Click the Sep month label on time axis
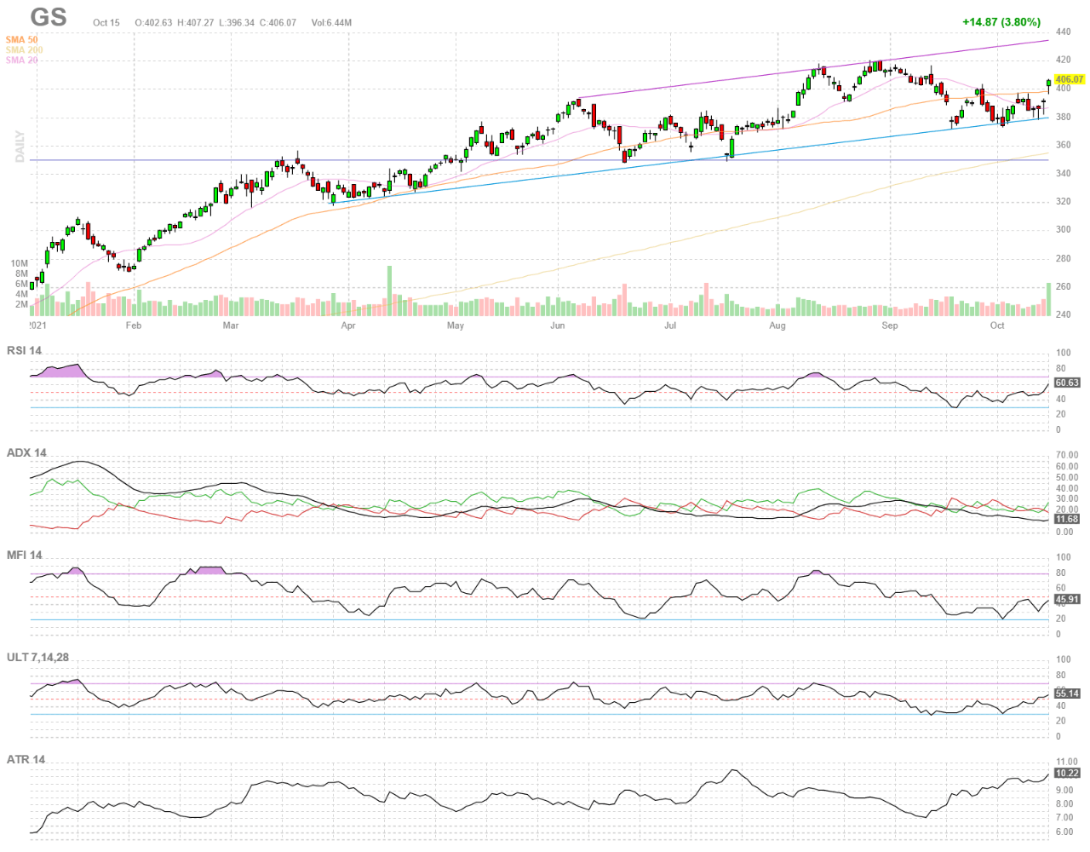The height and width of the screenshot is (852, 1090). 890,325
